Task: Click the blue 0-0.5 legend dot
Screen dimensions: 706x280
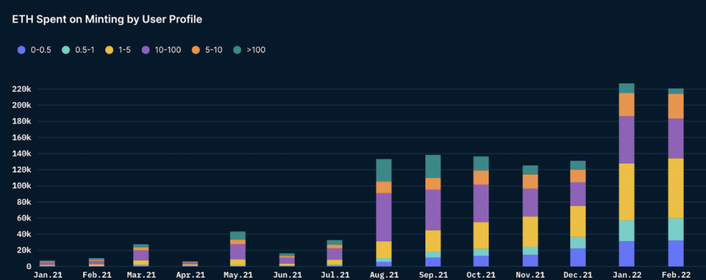Action: coord(22,50)
